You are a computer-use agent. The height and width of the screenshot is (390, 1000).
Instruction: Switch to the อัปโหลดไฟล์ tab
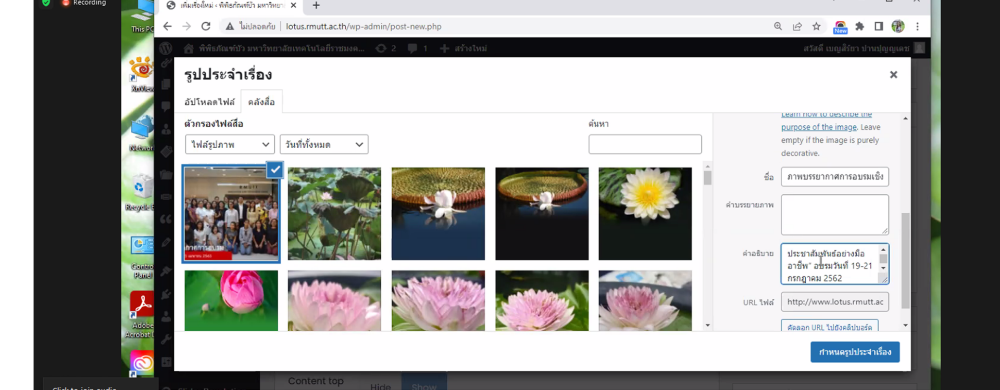(209, 102)
